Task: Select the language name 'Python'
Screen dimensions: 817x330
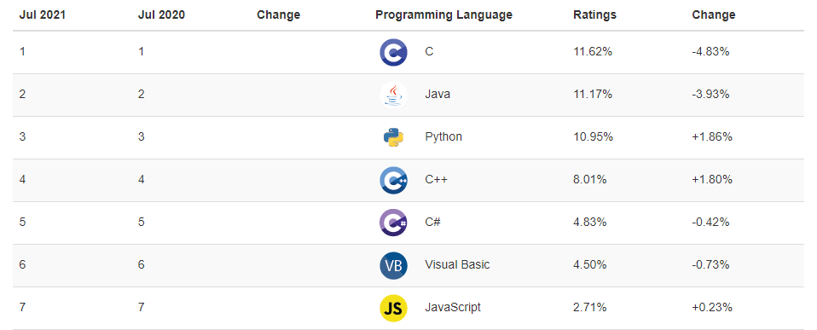Action: (443, 137)
